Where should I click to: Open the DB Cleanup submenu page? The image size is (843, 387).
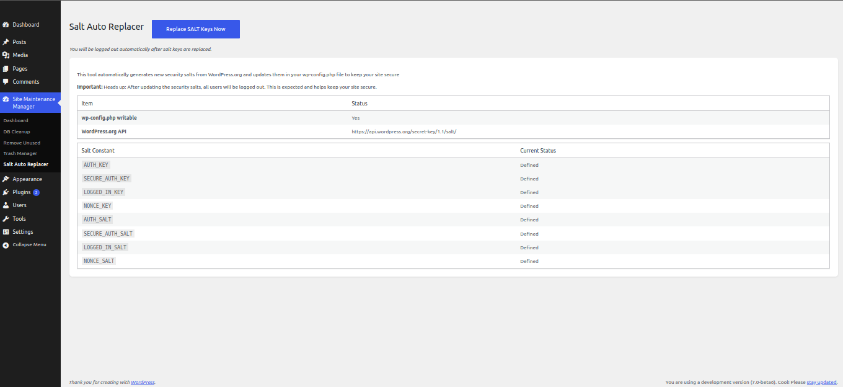(17, 131)
